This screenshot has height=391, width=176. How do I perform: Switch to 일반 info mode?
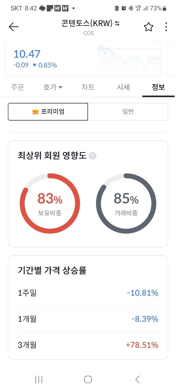point(128,112)
